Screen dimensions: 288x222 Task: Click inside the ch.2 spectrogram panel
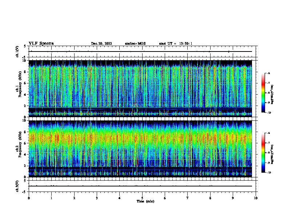click(140, 149)
